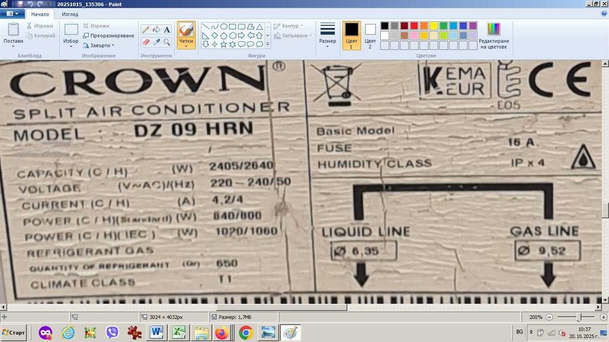609x342 pixels.
Task: Choose the Five-point star shape
Action: (x=224, y=44)
